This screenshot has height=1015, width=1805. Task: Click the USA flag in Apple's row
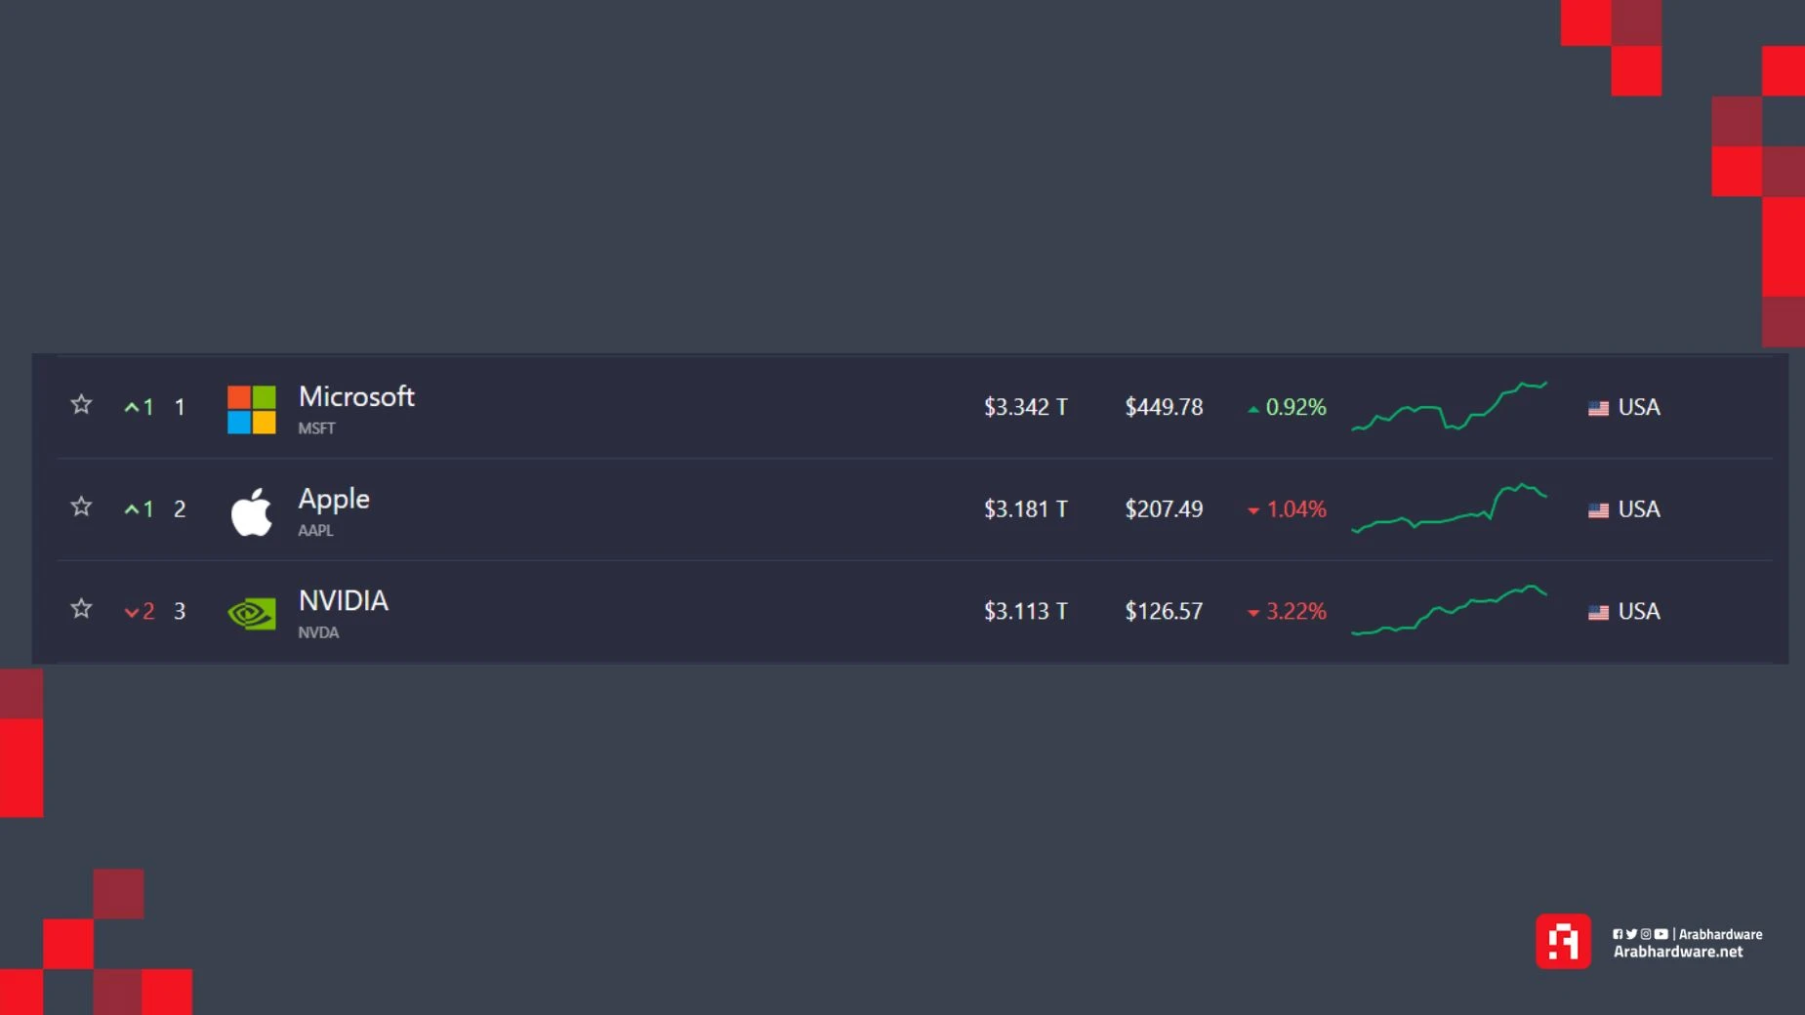point(1598,510)
